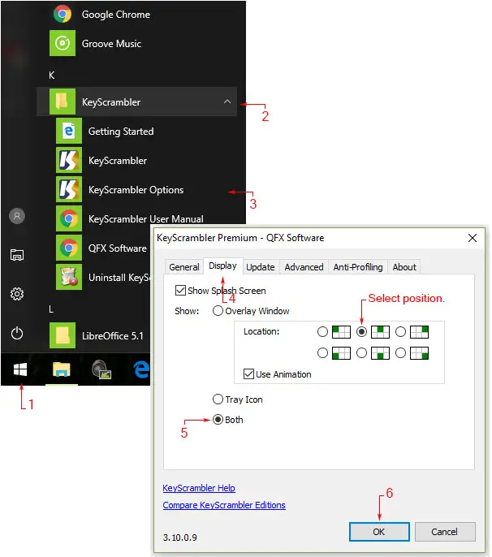Viewport: 492px width, 557px height.
Task: Click the top-center location grid image
Action: tap(380, 332)
